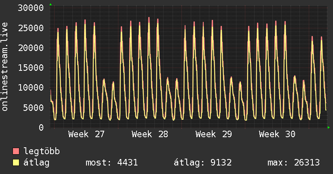Click the pink legtöbb legend swatch

[x=16, y=151]
